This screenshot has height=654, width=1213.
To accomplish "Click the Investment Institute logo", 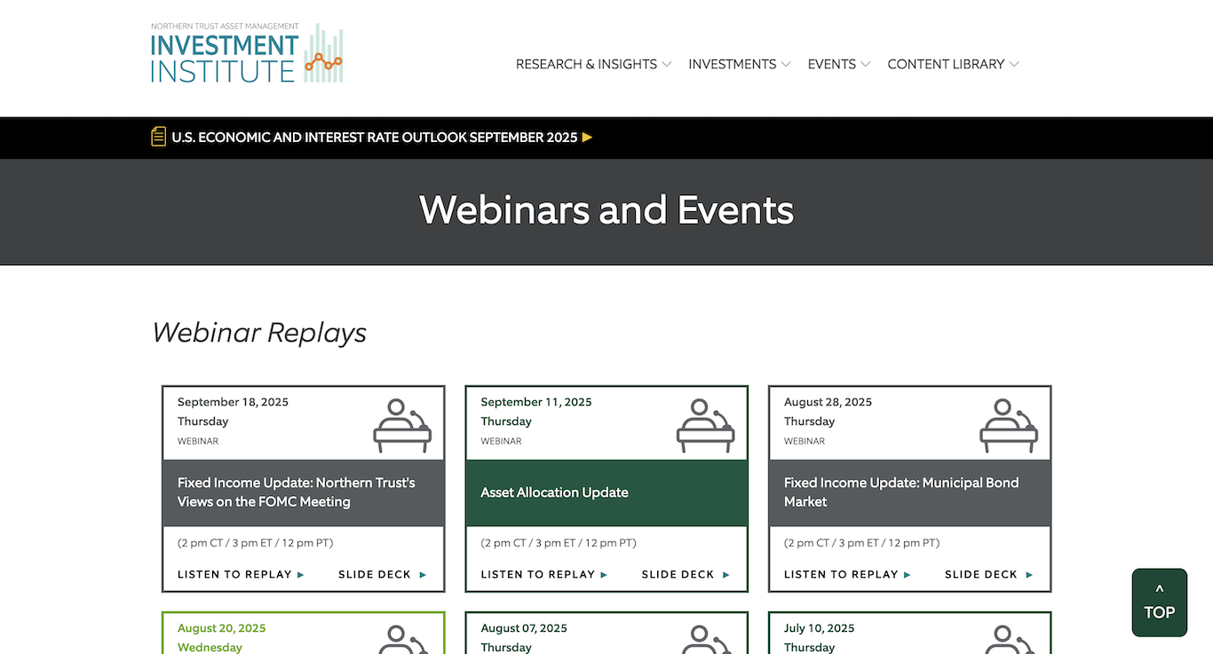I will tap(247, 55).
